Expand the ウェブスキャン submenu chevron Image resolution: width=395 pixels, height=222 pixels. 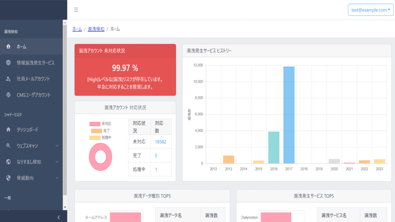coord(57,146)
